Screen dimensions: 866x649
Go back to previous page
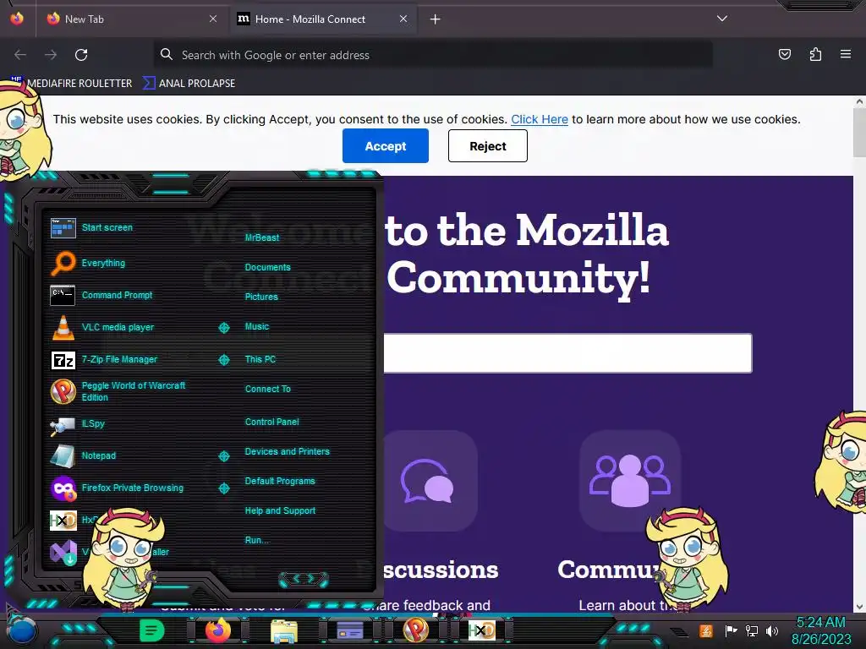pos(20,55)
